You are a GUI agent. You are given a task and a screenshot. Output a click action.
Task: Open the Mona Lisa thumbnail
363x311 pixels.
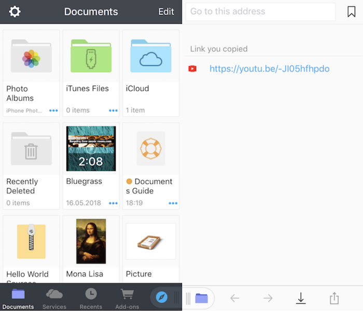(91, 242)
